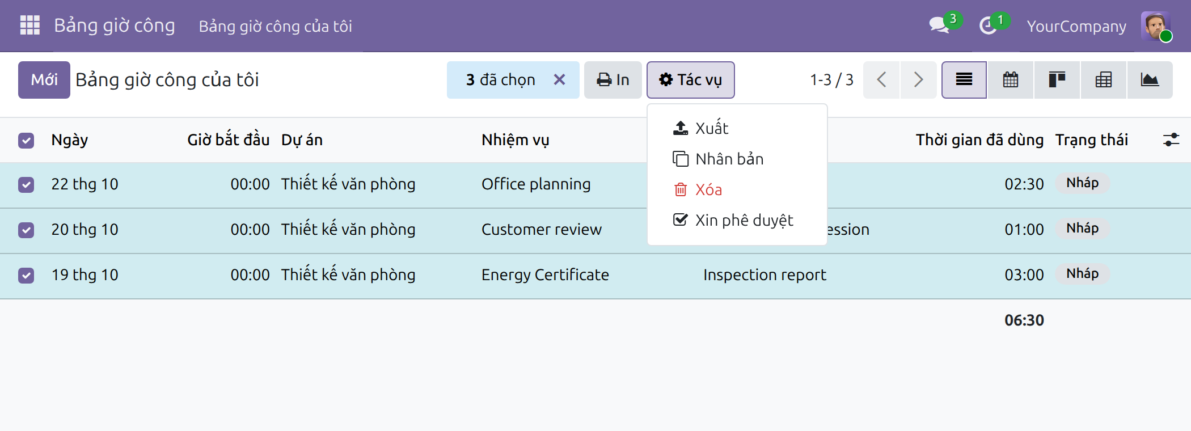Uncheck the 20 thg 10 row

pyautogui.click(x=26, y=230)
